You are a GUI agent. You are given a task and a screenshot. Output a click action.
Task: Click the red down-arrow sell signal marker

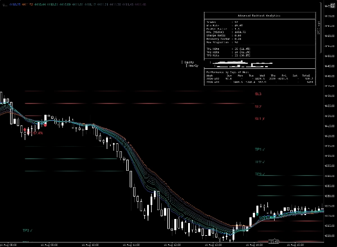25,130
